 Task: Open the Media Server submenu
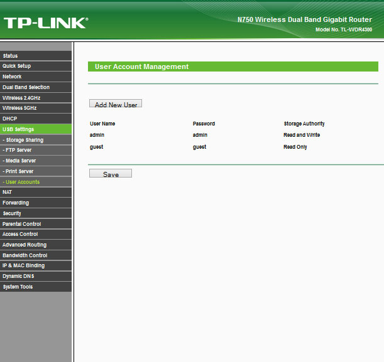pos(36,161)
